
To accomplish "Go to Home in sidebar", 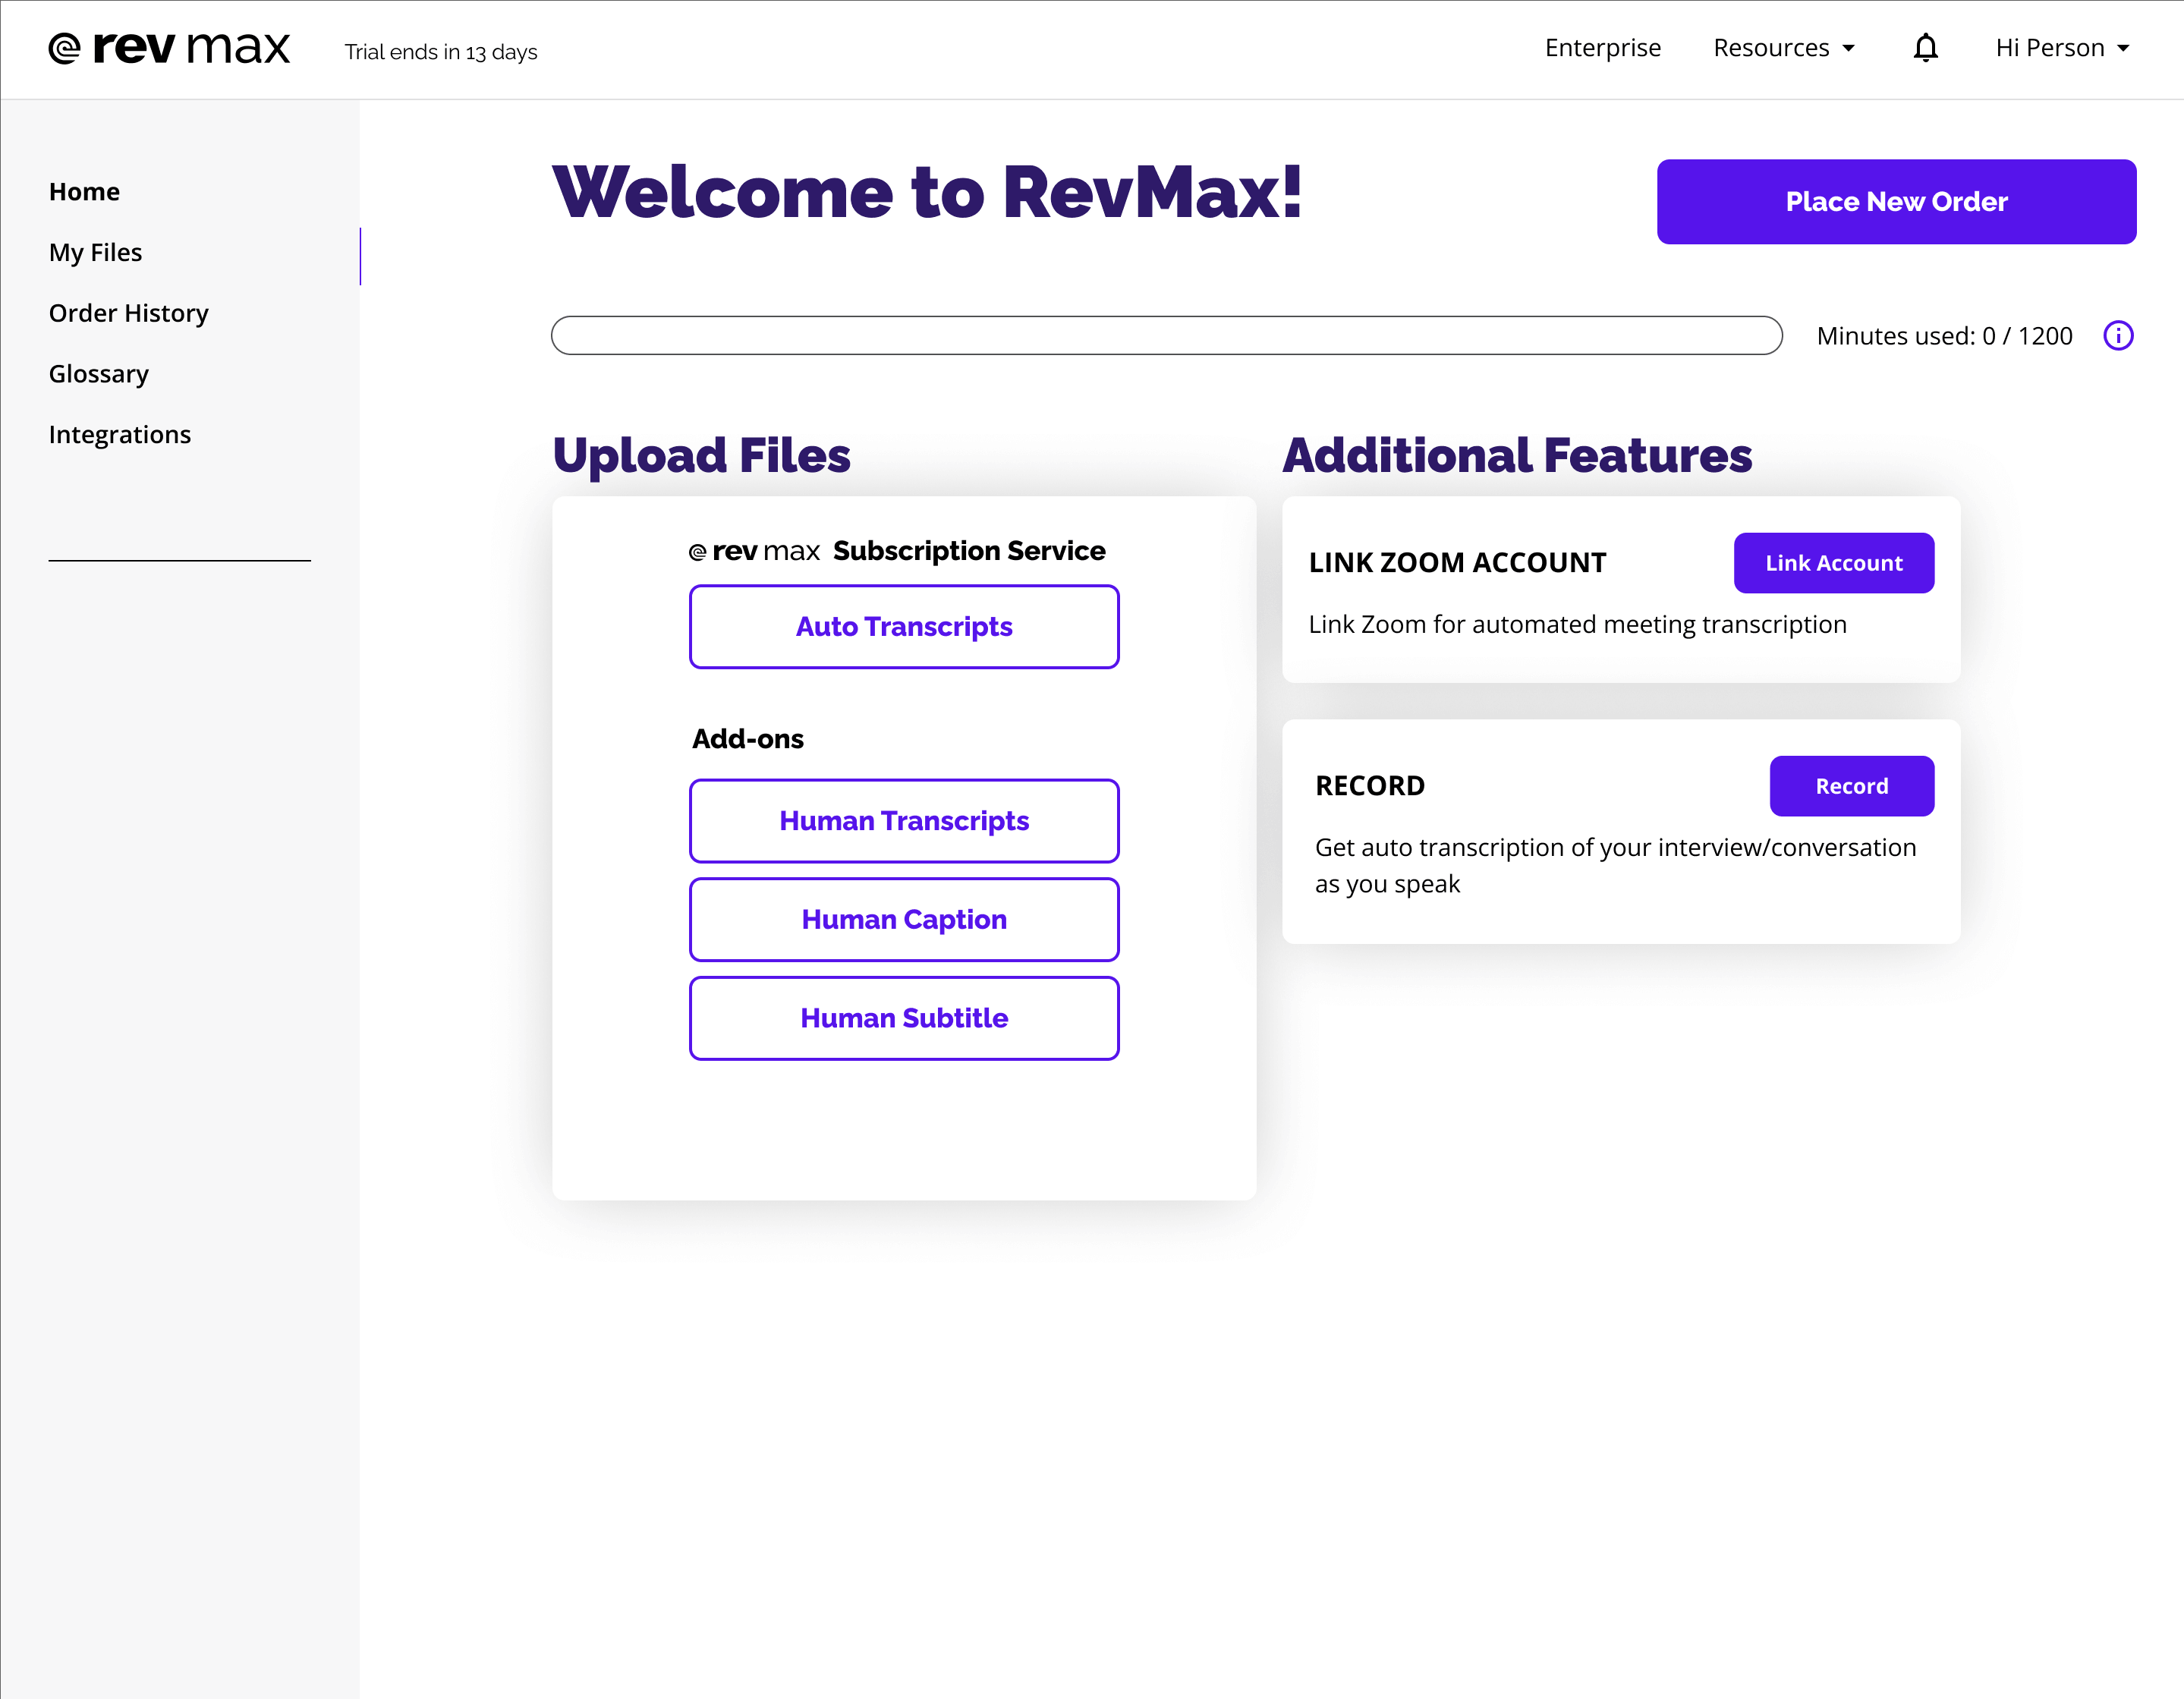I will (x=84, y=192).
